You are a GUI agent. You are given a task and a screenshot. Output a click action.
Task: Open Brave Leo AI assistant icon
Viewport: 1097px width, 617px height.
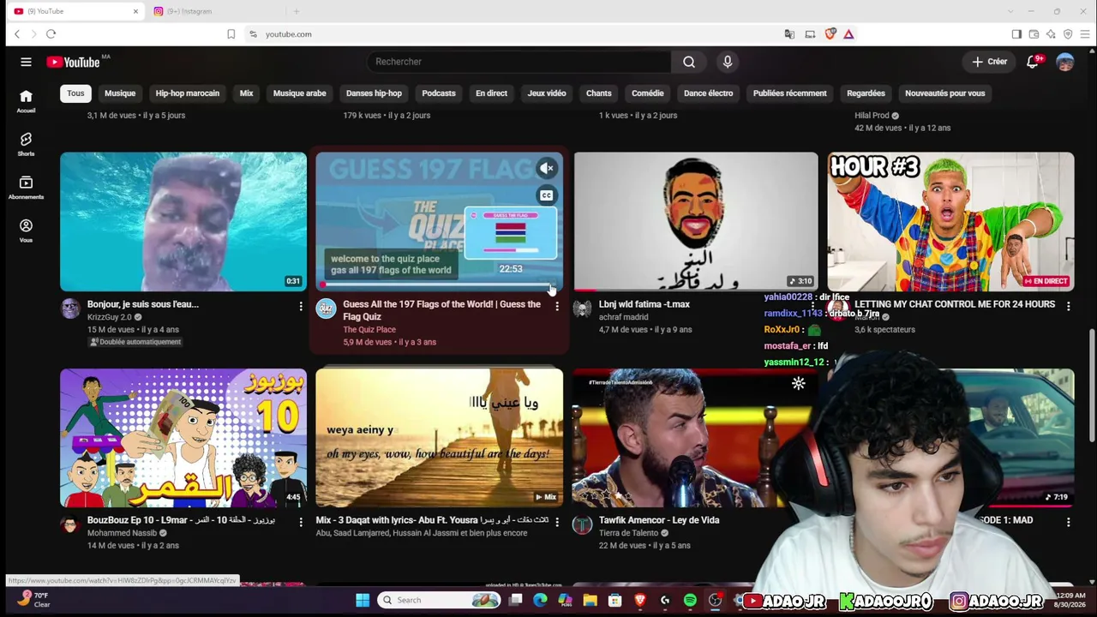click(x=1051, y=34)
